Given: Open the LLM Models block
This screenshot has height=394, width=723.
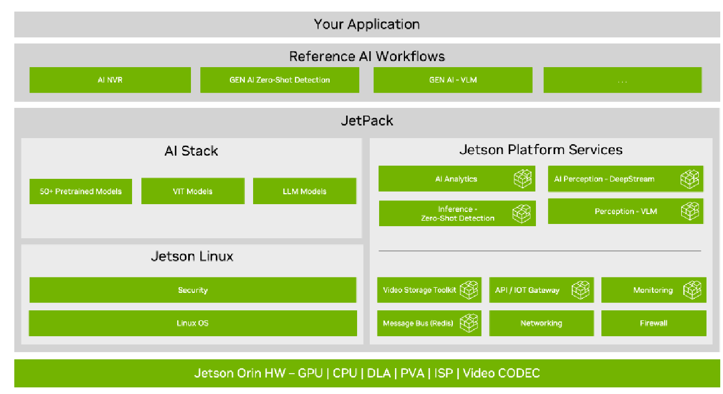Looking at the screenshot, I should click(x=305, y=191).
